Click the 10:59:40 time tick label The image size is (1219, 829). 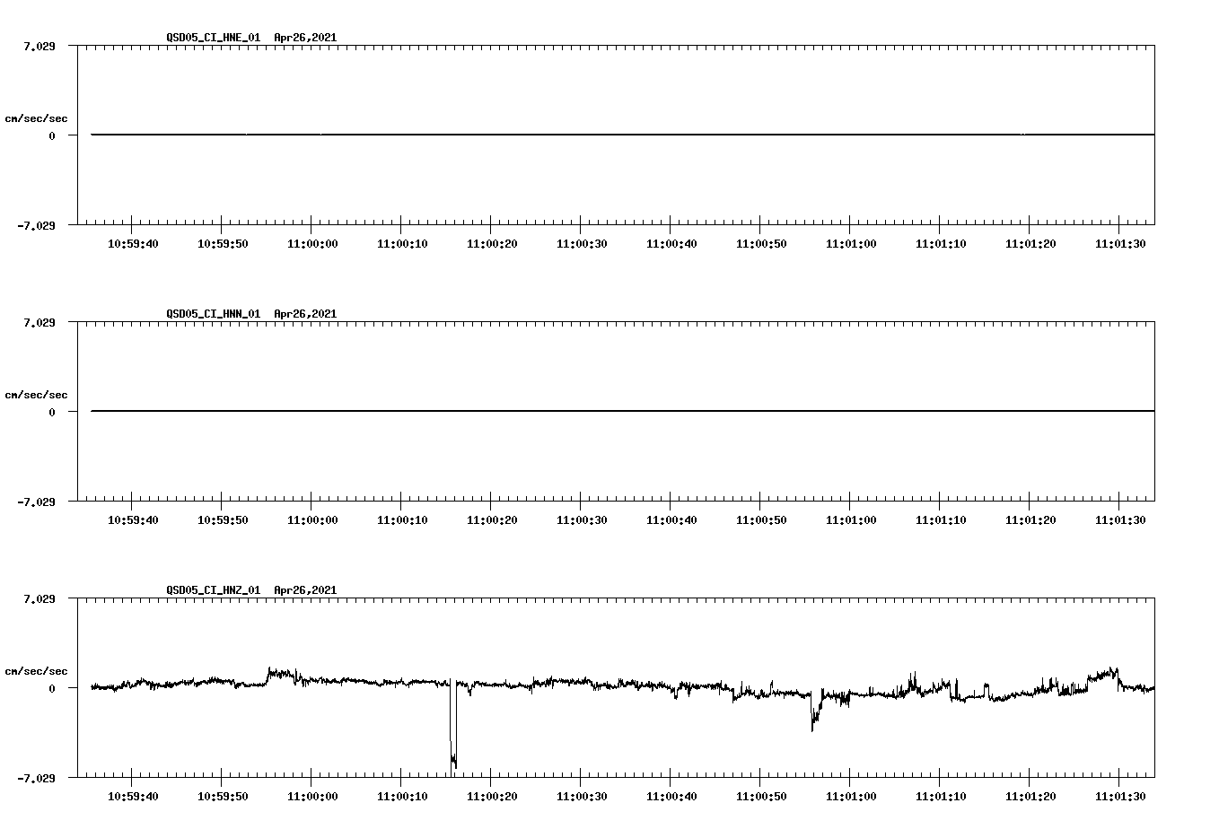point(133,241)
